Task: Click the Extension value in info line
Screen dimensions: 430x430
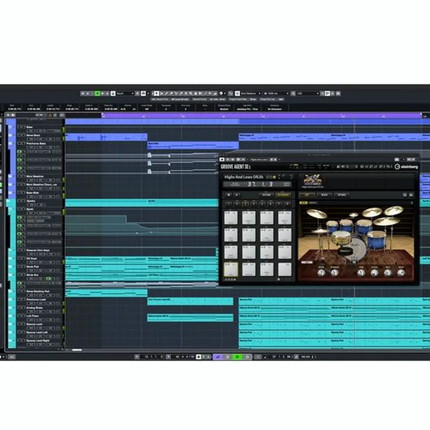Action: pos(275,109)
